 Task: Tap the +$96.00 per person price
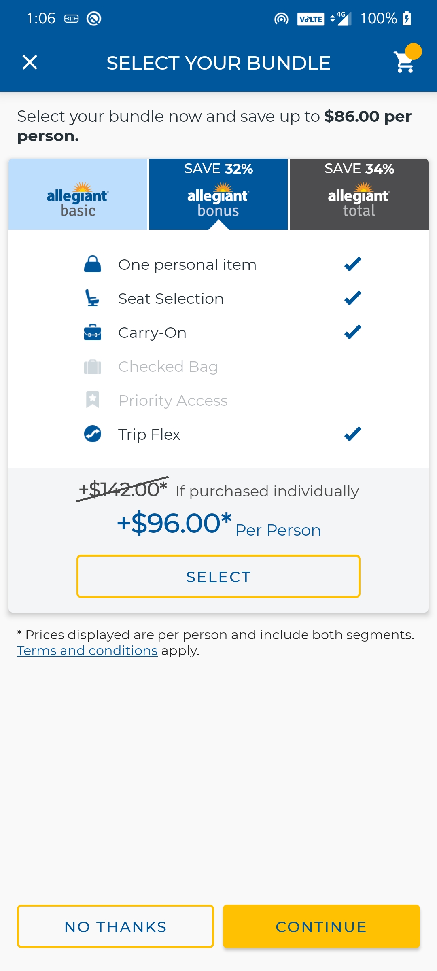tap(219, 524)
